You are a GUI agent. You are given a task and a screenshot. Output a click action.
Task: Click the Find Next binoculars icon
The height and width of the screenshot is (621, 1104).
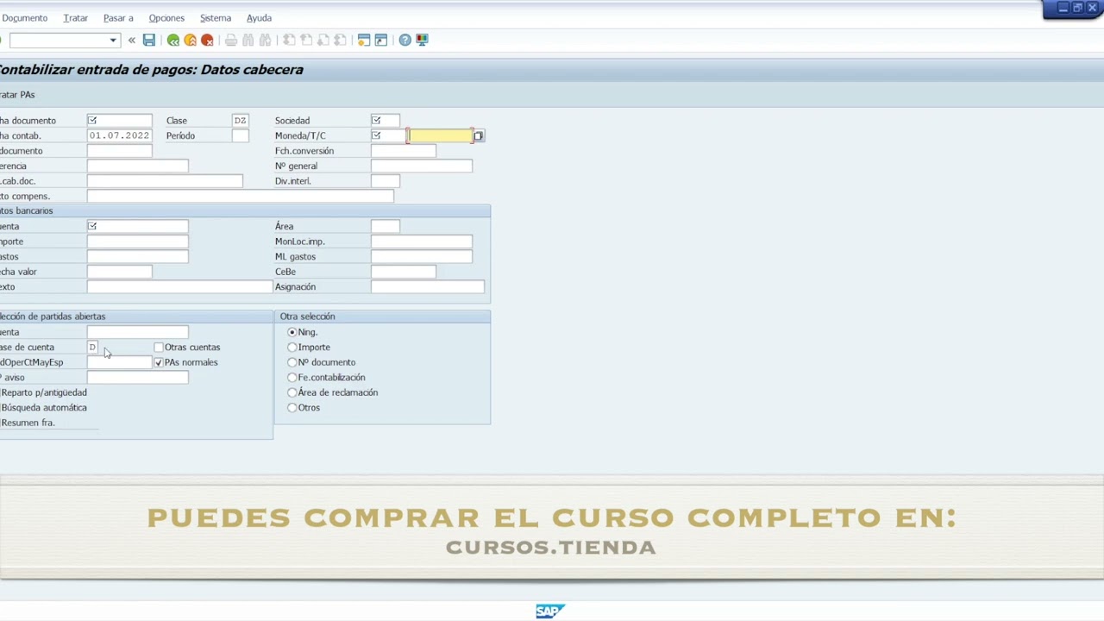point(266,41)
